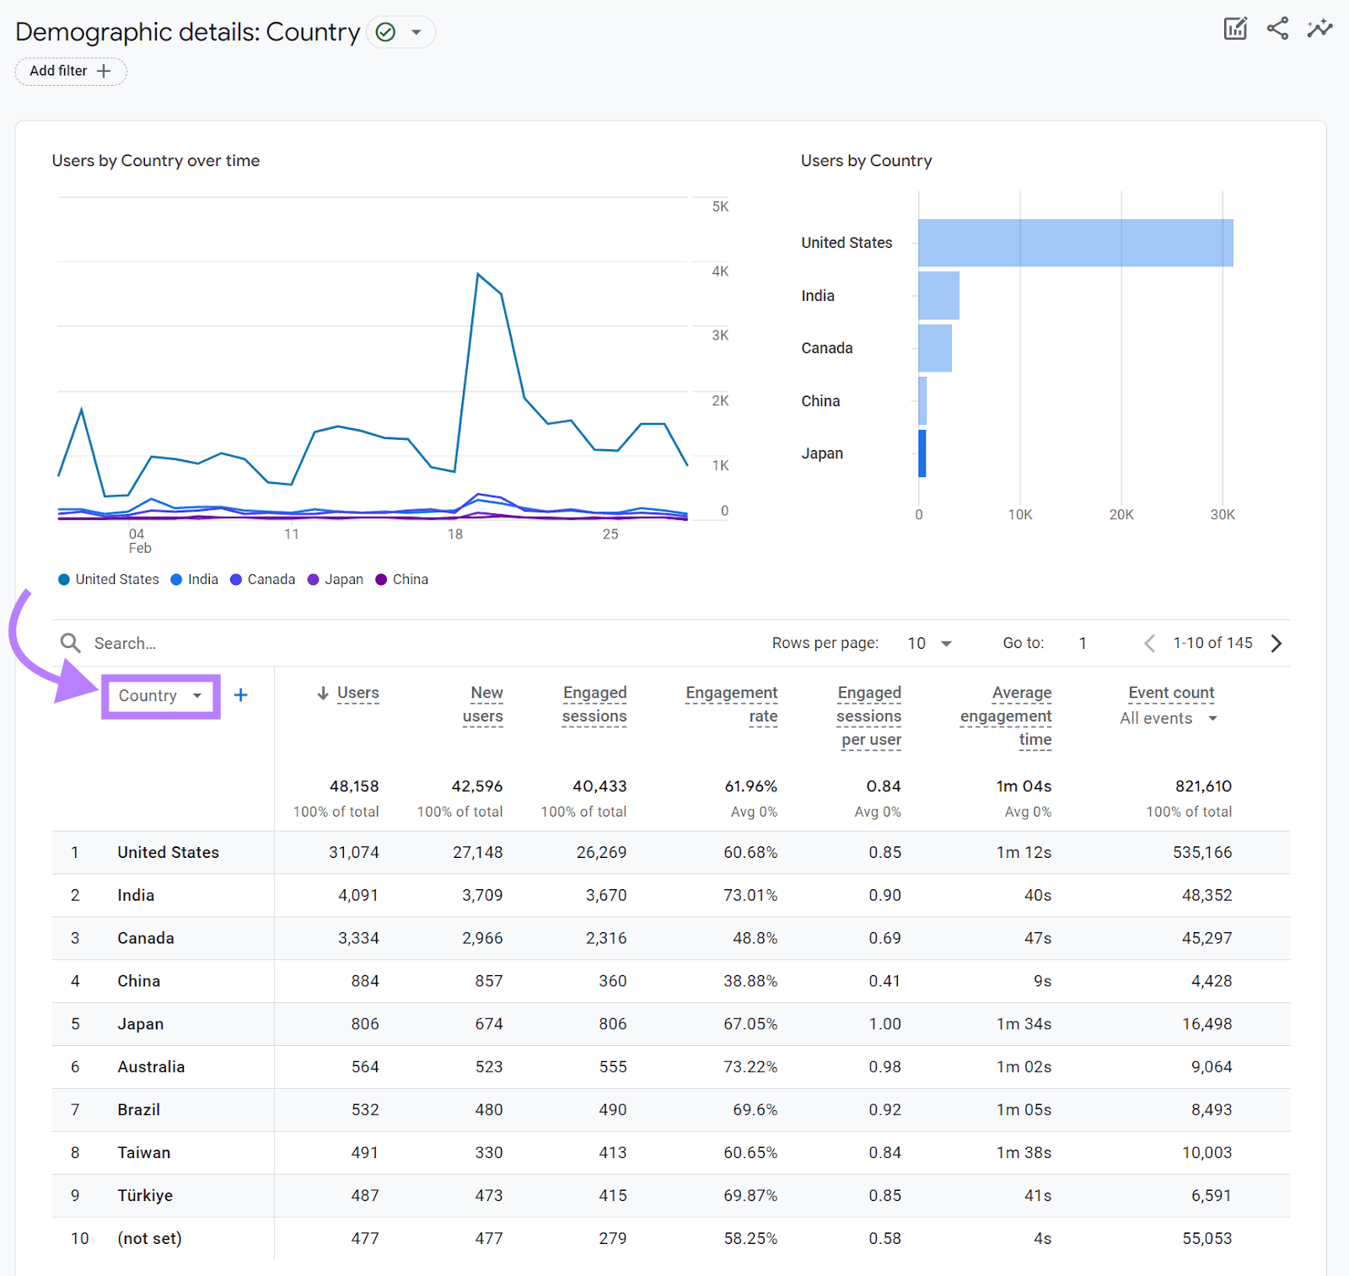
Task: Click the Canada bar in bar chart
Action: 935,348
